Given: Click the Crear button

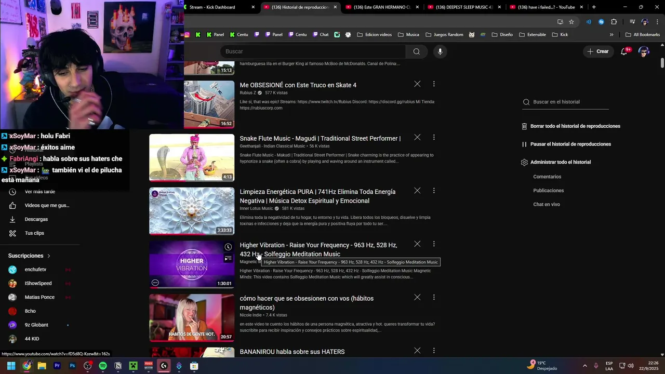Looking at the screenshot, I should point(597,51).
